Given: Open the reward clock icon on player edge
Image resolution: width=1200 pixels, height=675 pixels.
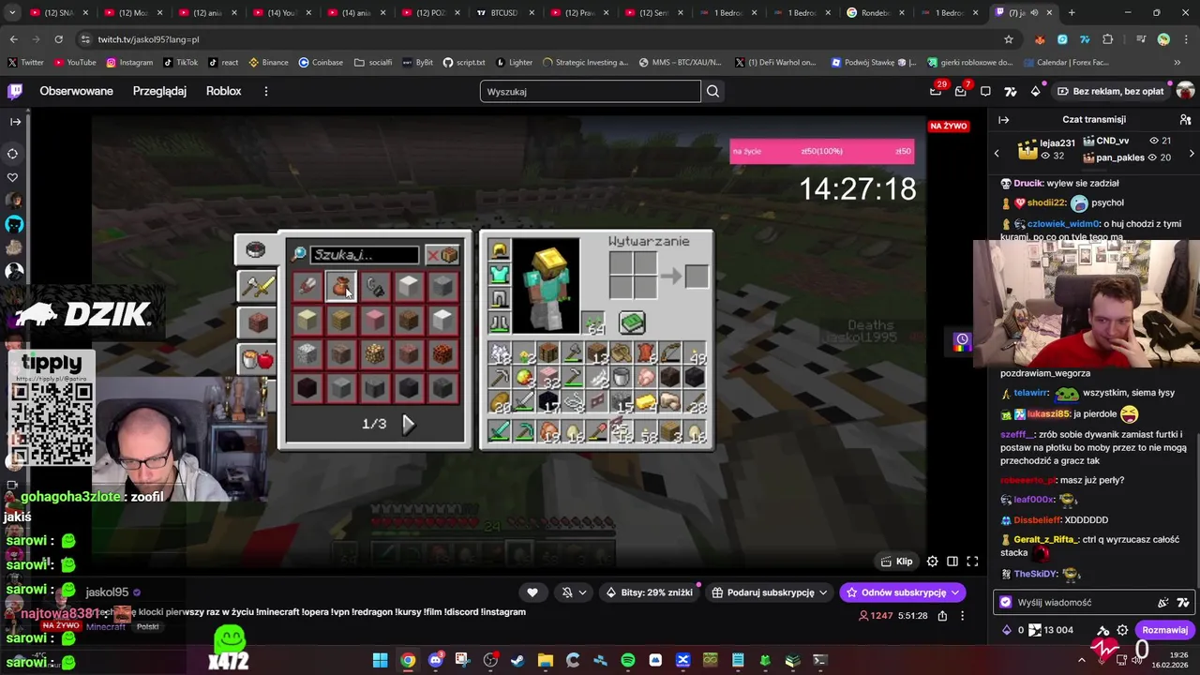Looking at the screenshot, I should click(x=962, y=339).
